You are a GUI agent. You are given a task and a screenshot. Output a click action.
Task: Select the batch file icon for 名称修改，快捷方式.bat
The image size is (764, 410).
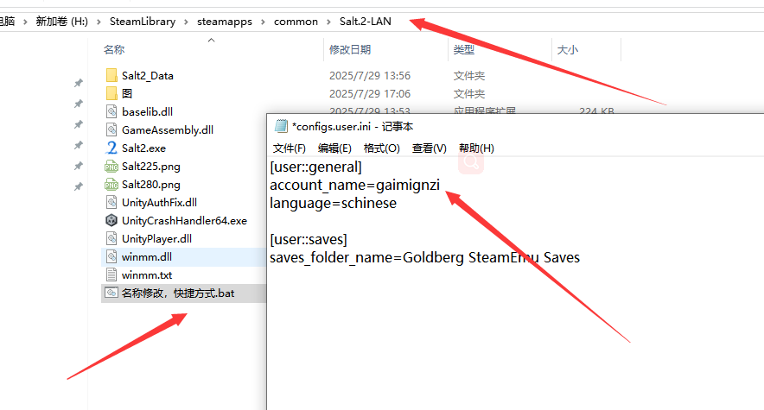111,293
